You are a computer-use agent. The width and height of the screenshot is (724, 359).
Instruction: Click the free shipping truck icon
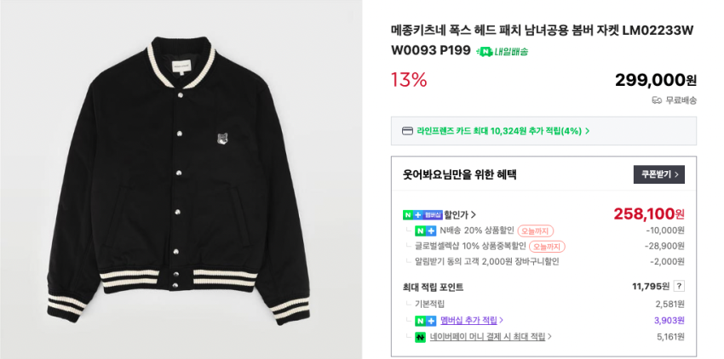click(657, 100)
